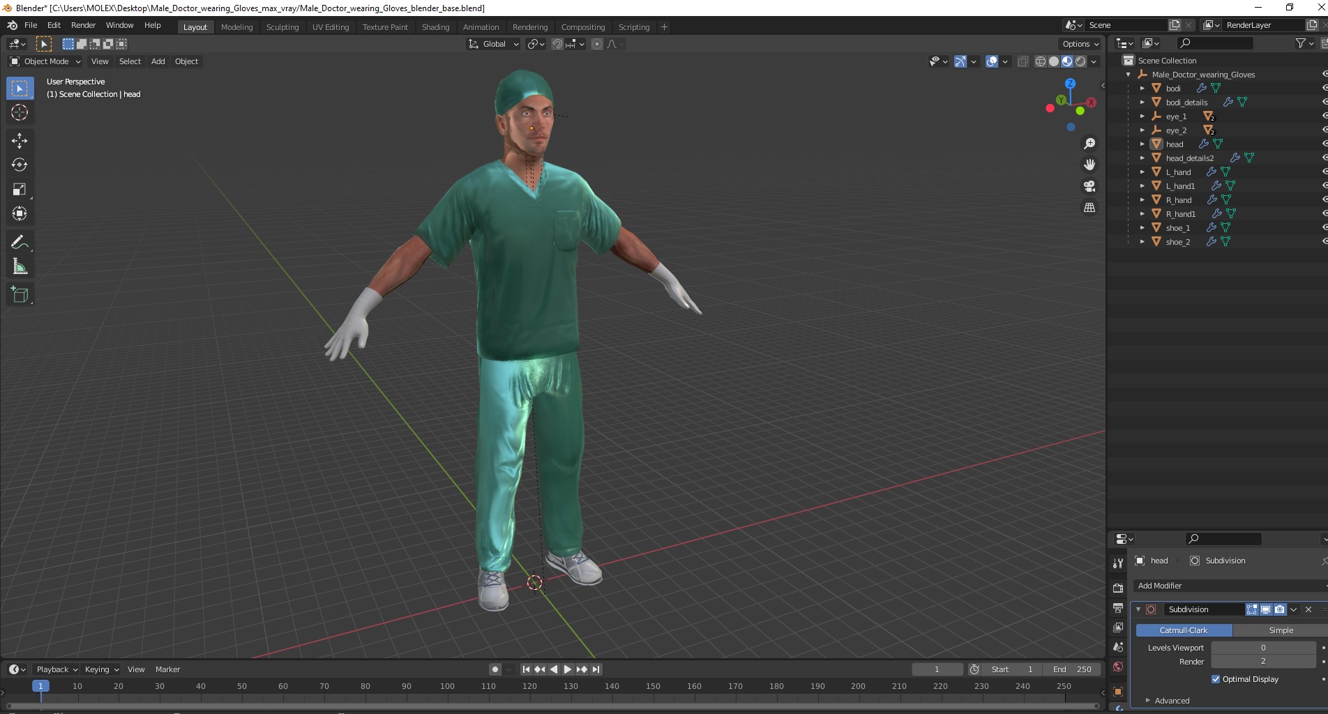Switch to wireframe viewport shading
This screenshot has width=1328, height=714.
pyautogui.click(x=1041, y=61)
